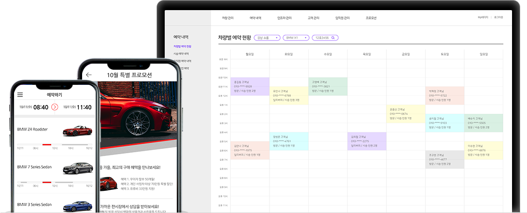Open 인프라 관리 in top navigation

[285, 18]
